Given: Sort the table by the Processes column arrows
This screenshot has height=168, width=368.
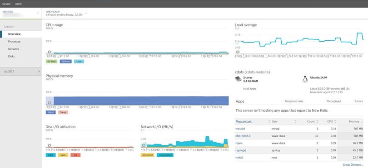Looking at the screenshot, I should point(269,122).
